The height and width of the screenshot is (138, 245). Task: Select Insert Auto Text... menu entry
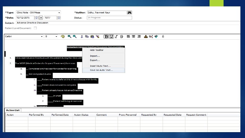coord(103,66)
